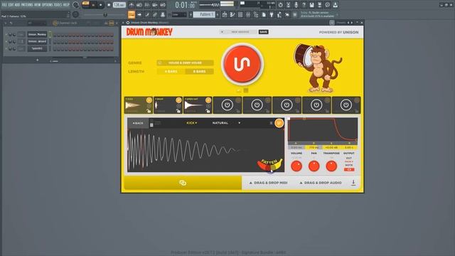This screenshot has width=455, height=256.
Task: Open the channel rack toolbar icon
Action: point(240,14)
